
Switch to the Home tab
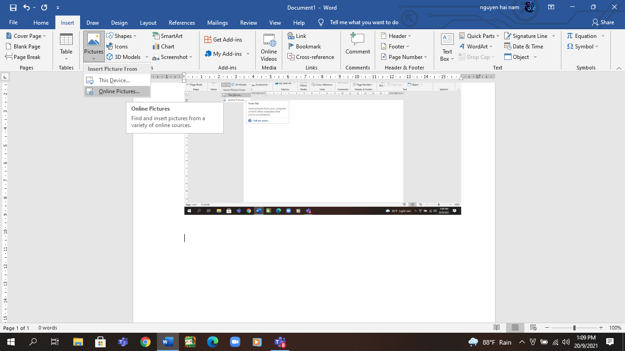click(41, 22)
